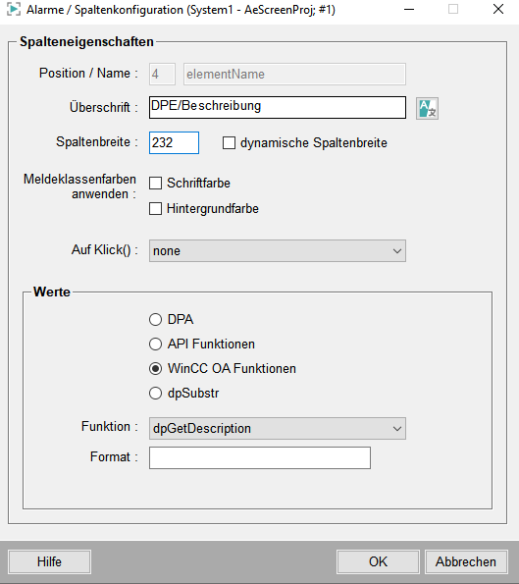Select the DPA radio button

click(x=155, y=320)
